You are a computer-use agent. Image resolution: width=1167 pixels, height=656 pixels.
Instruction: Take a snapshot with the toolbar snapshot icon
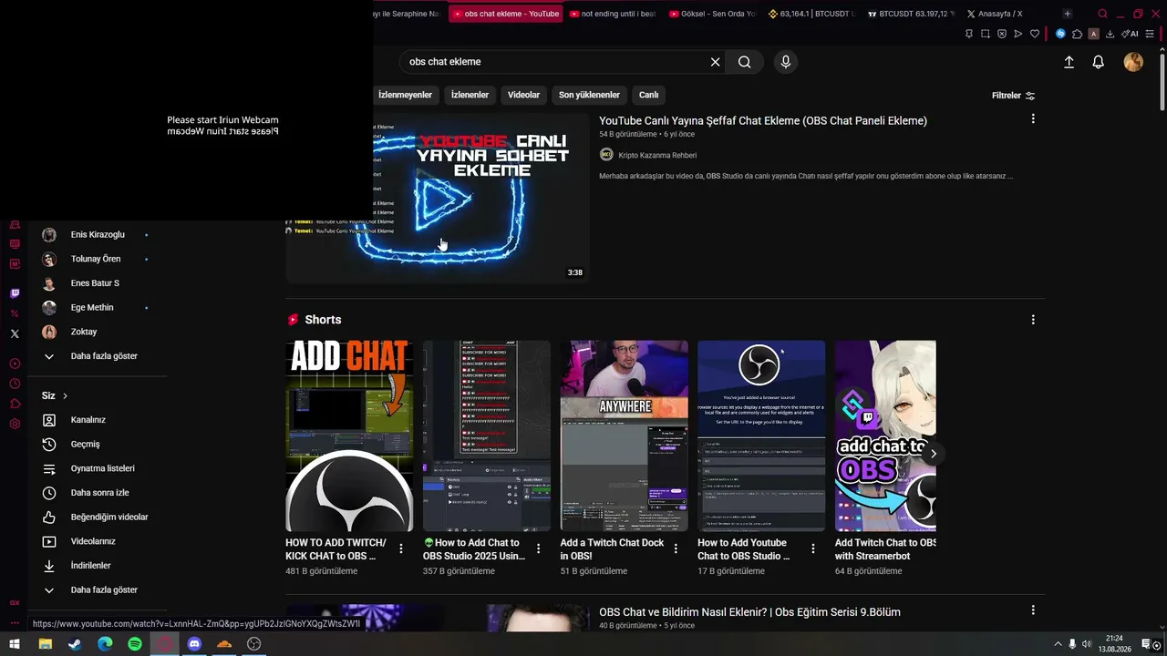pyautogui.click(x=985, y=34)
